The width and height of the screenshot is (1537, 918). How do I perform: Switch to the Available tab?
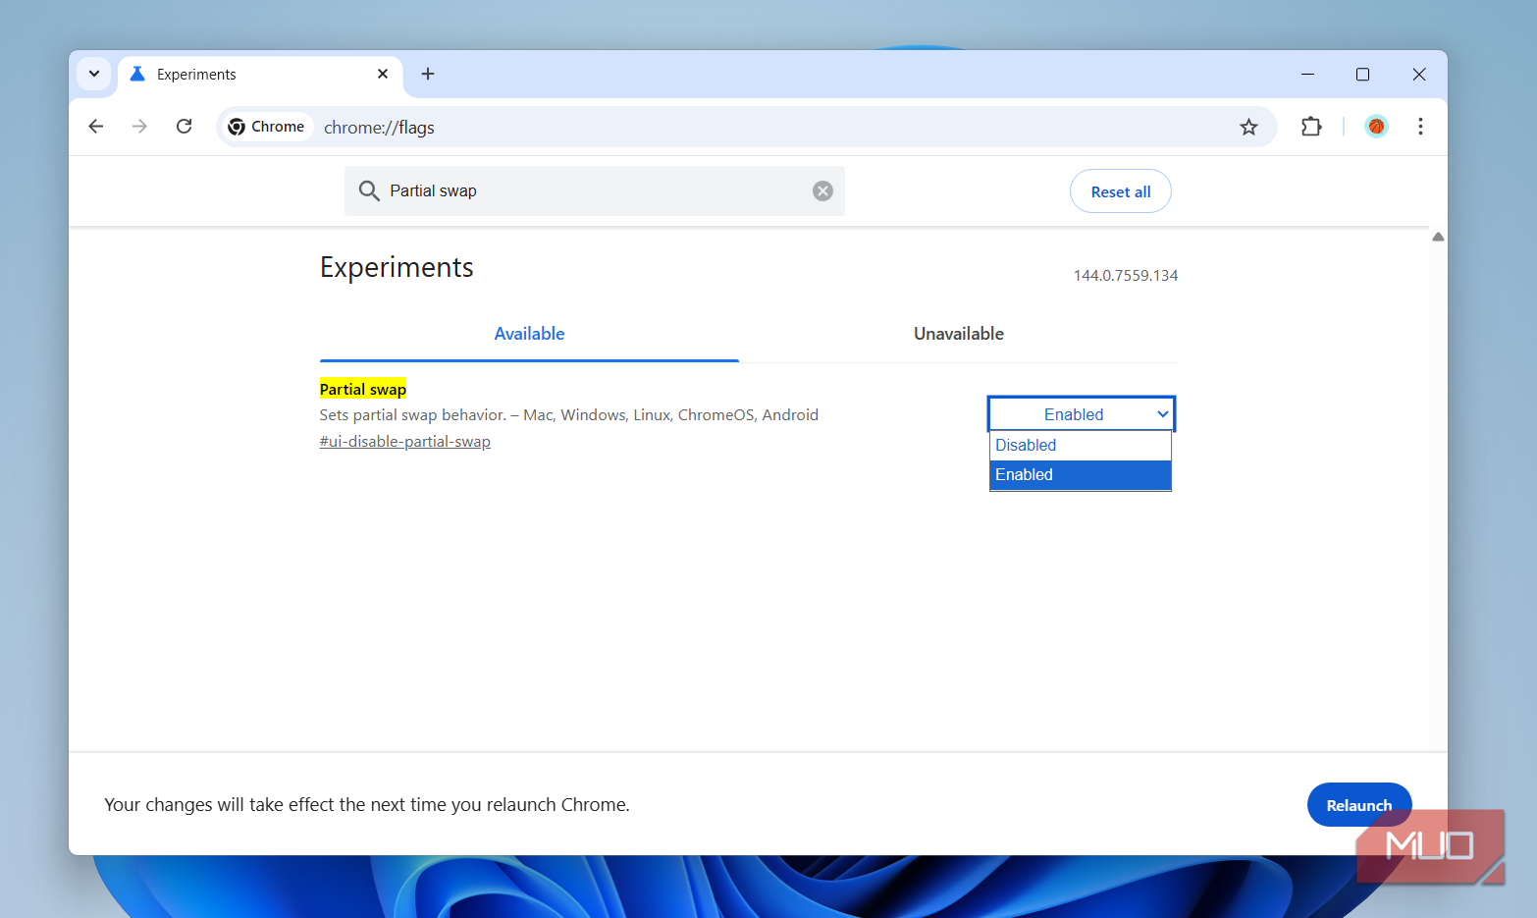(529, 334)
